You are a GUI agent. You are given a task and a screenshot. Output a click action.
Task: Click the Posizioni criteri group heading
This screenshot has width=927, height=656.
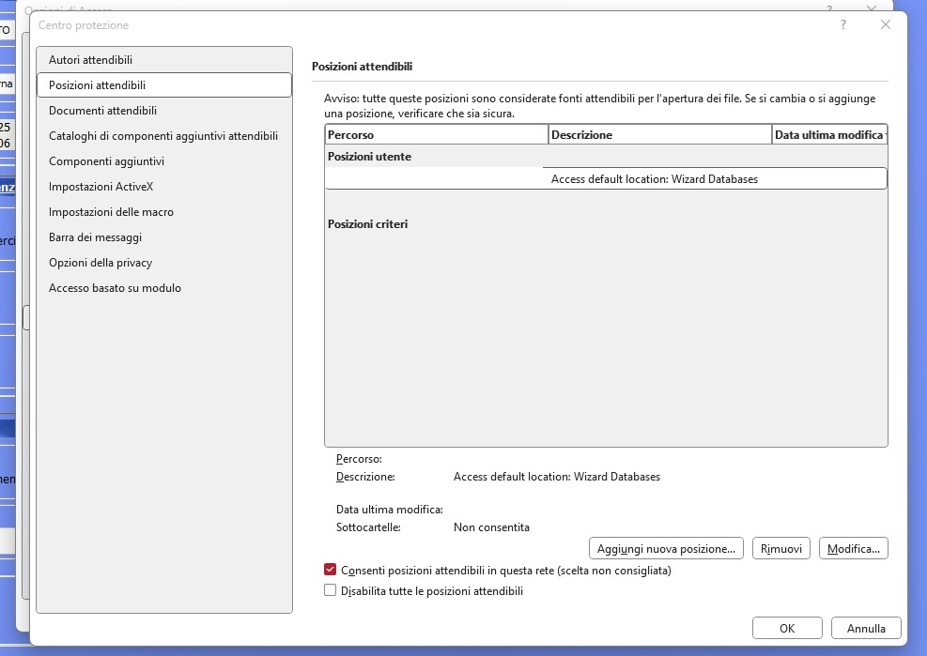pyautogui.click(x=368, y=224)
